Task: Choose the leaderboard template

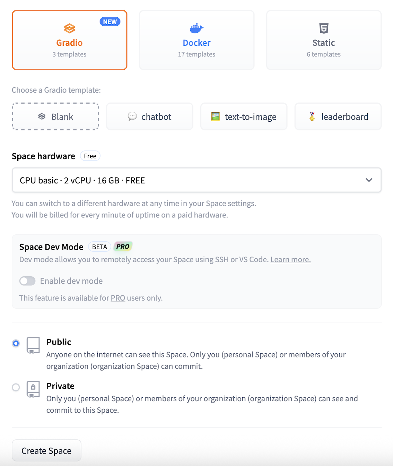Action: [x=338, y=116]
